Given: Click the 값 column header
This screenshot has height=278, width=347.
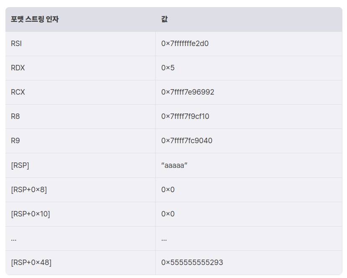Looking at the screenshot, I should (165, 19).
